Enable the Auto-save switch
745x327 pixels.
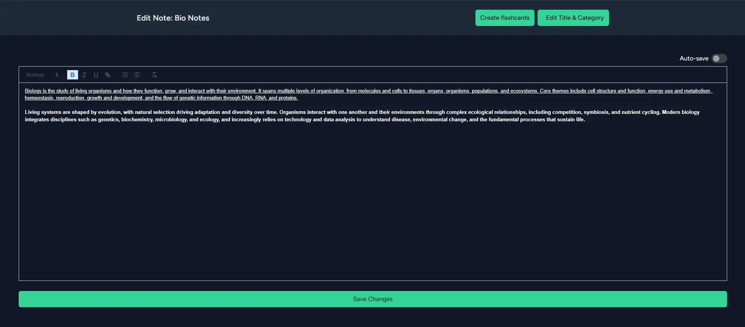tap(719, 59)
